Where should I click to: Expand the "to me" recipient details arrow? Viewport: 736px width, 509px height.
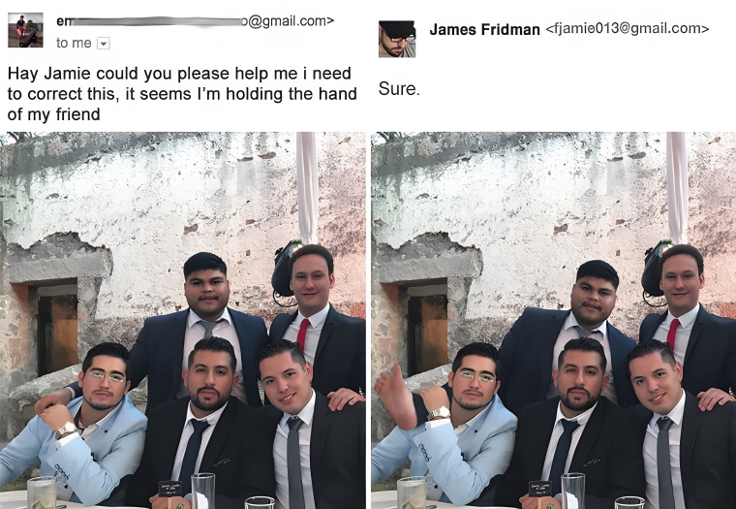pos(104,44)
